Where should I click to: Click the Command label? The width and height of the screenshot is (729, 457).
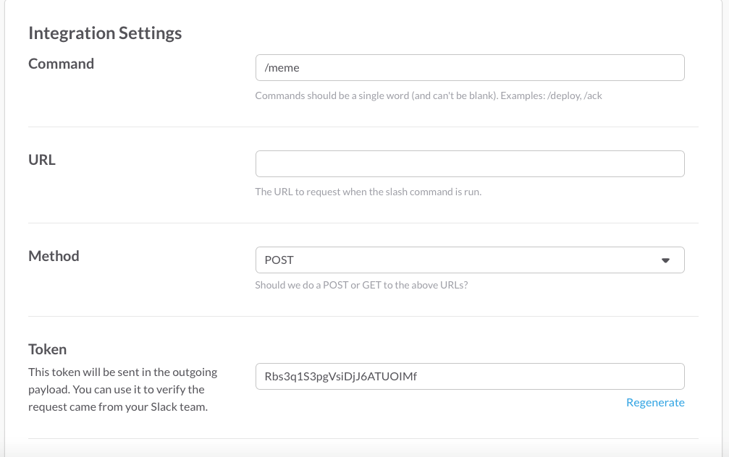61,64
